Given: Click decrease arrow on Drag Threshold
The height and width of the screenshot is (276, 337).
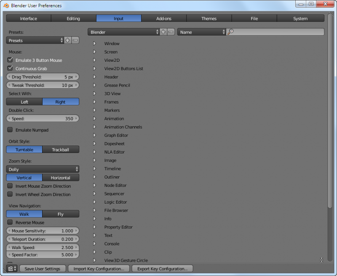Looking at the screenshot, I should pyautogui.click(x=9, y=77).
